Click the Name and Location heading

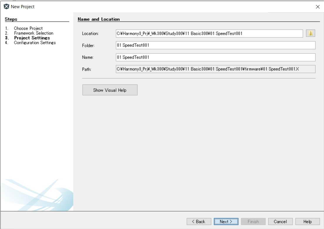click(x=99, y=19)
